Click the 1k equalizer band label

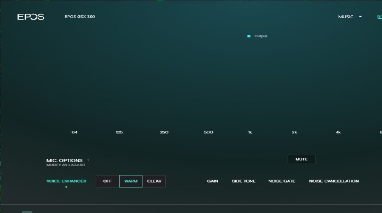pyautogui.click(x=250, y=132)
